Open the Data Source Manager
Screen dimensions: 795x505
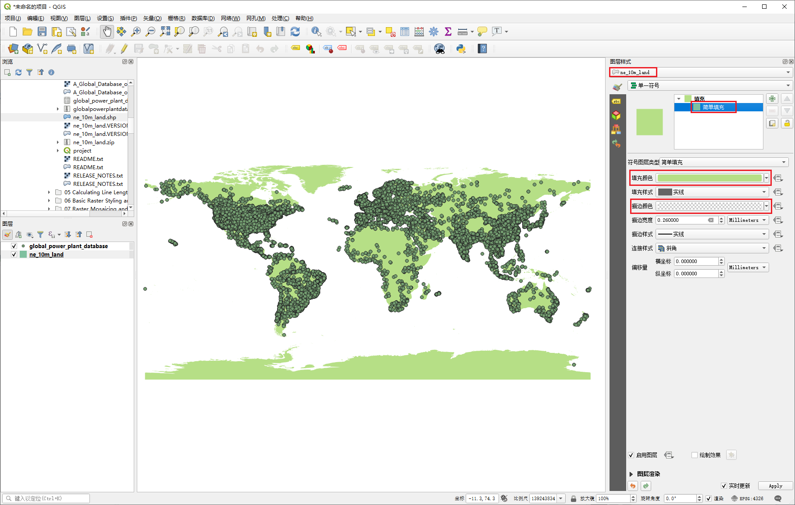[12, 49]
